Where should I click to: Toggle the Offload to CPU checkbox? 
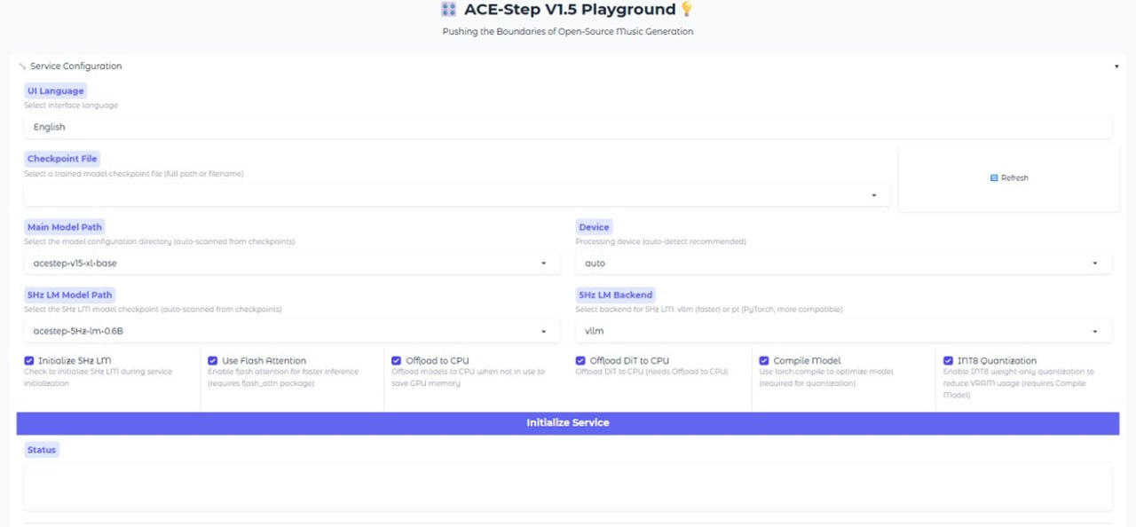[x=397, y=361]
